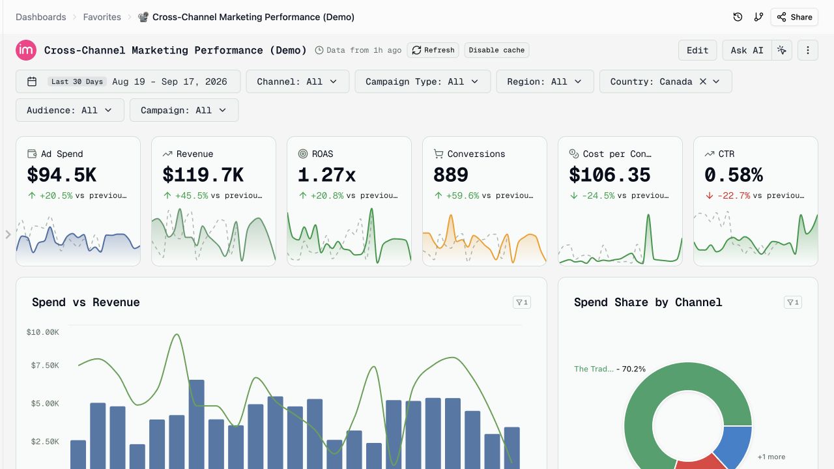The image size is (834, 469).
Task: Expand the Audience: All filter
Action: 70,110
